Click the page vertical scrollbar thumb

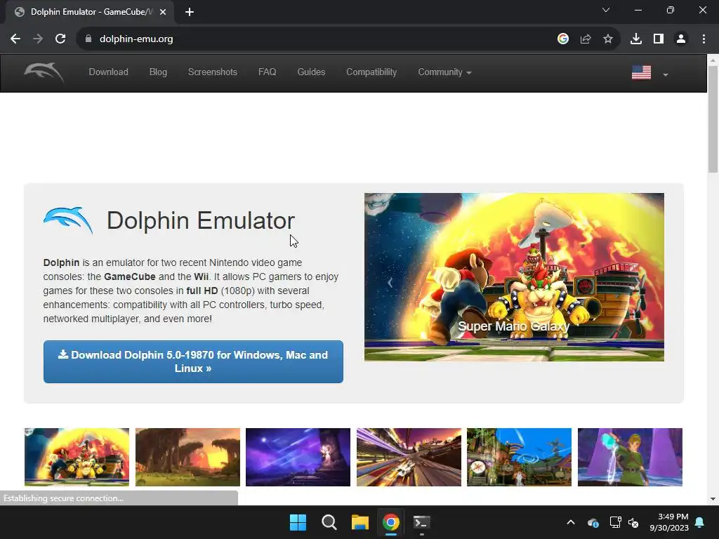(x=713, y=119)
